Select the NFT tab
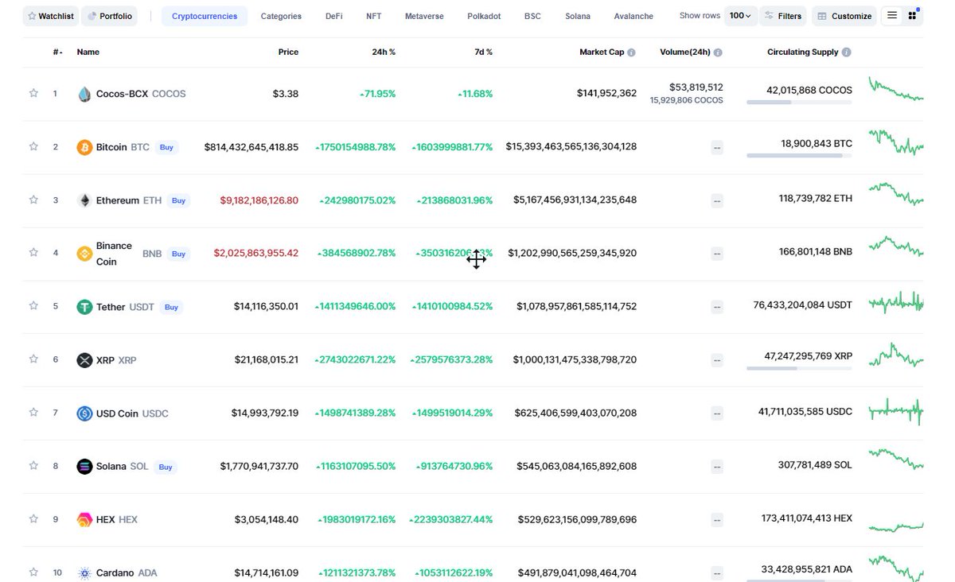 tap(374, 16)
